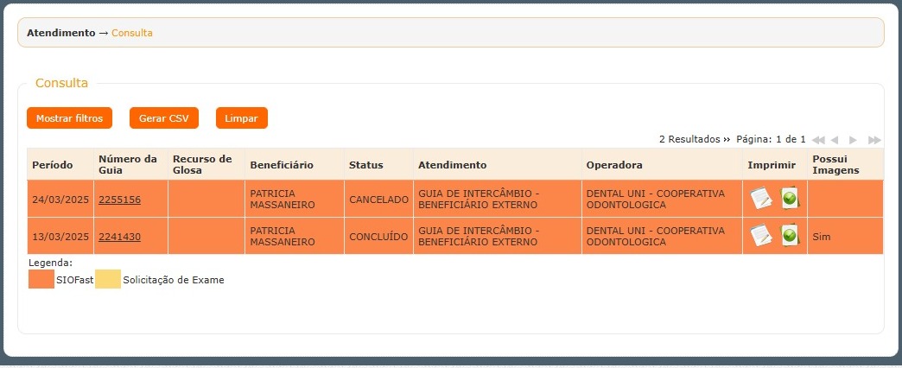902x368 pixels.
Task: Select the Número da Guia column header
Action: point(130,164)
